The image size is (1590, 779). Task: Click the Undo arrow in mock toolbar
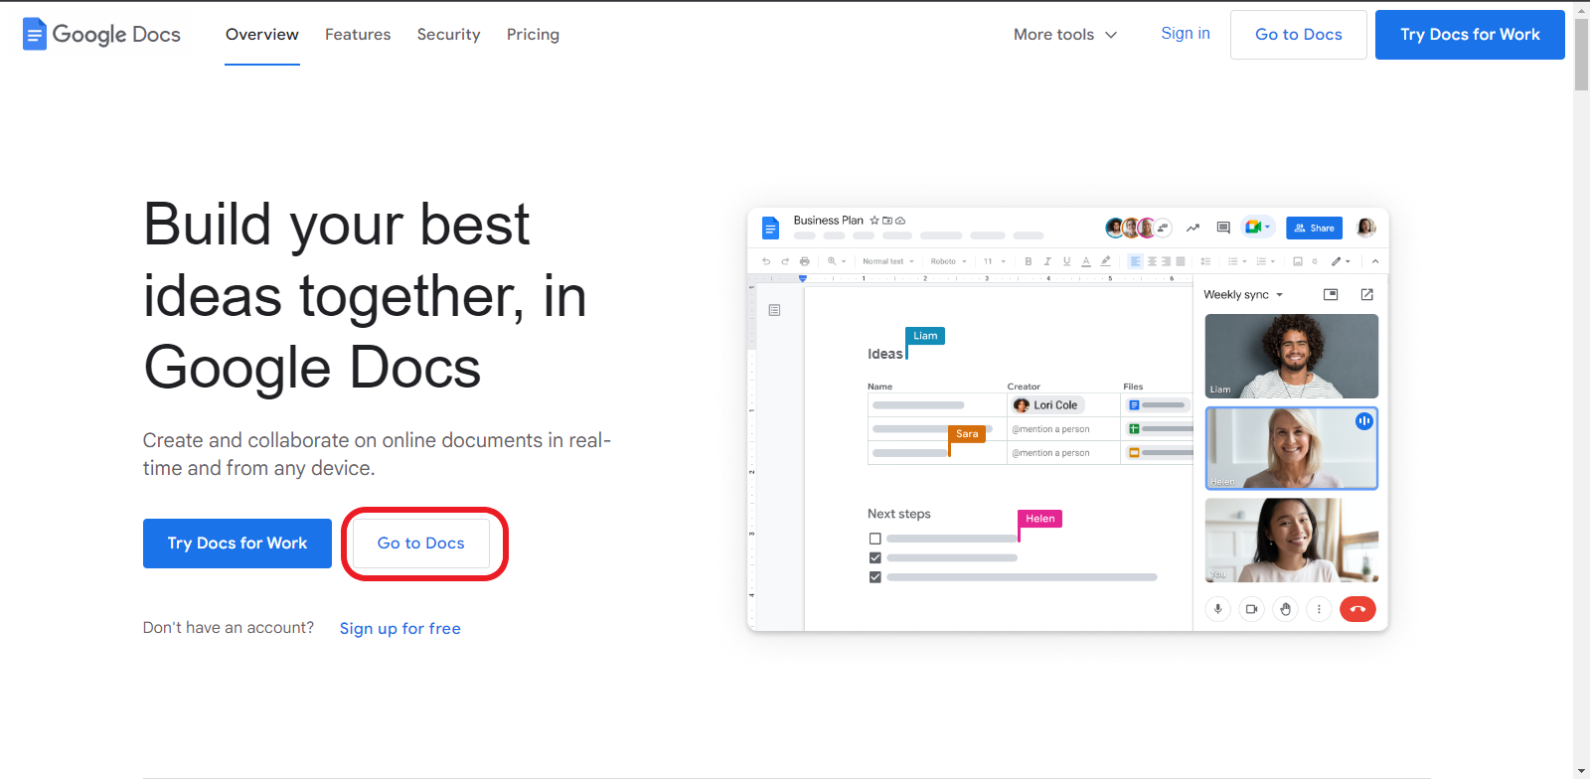[x=766, y=261]
